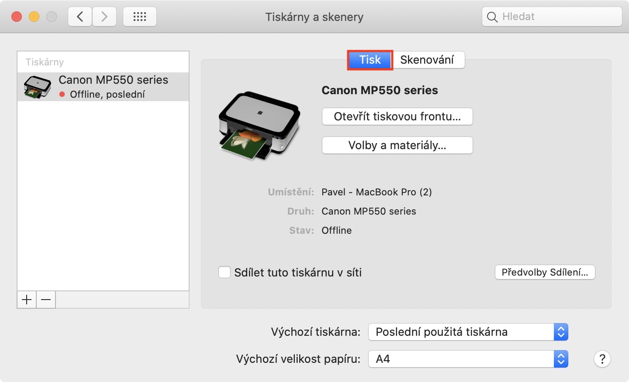Click the red close window button
The width and height of the screenshot is (629, 382).
point(17,17)
